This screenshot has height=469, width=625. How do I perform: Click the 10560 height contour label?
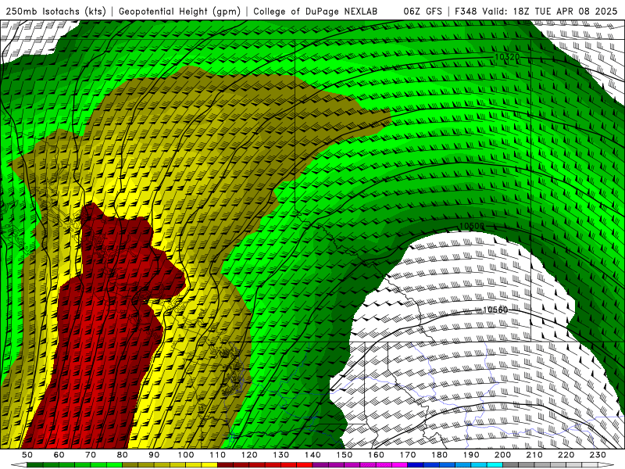(x=495, y=310)
